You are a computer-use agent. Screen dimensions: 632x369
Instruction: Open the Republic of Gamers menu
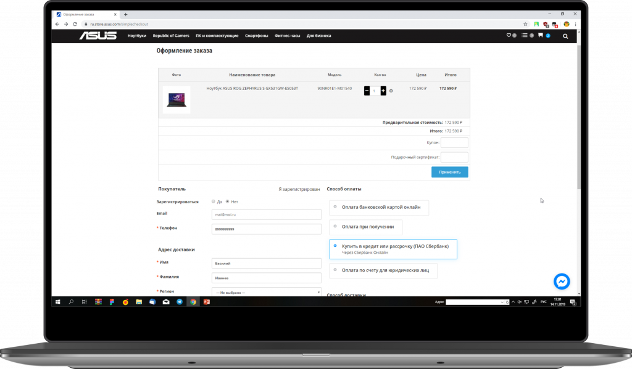pos(171,36)
